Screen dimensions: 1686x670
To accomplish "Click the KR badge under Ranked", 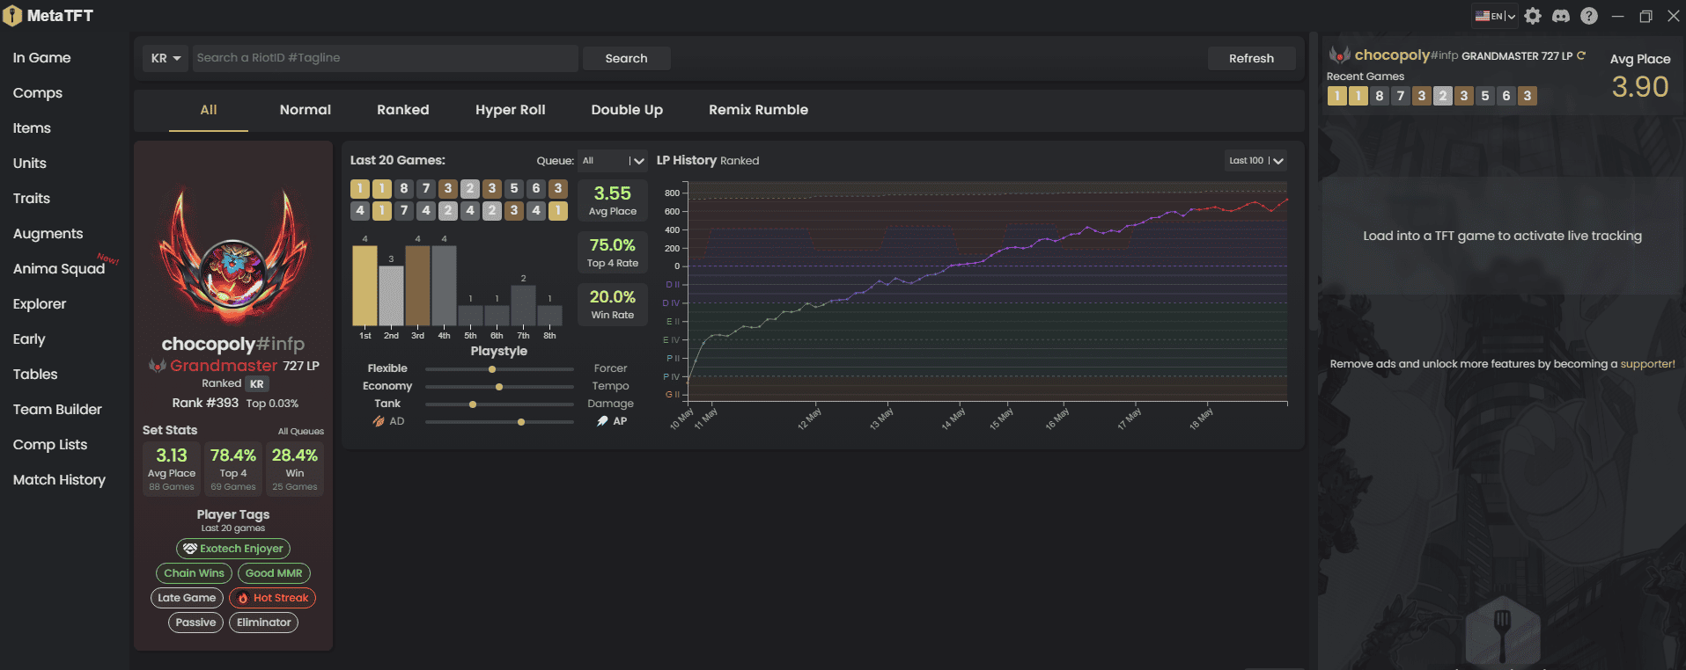I will [x=256, y=384].
